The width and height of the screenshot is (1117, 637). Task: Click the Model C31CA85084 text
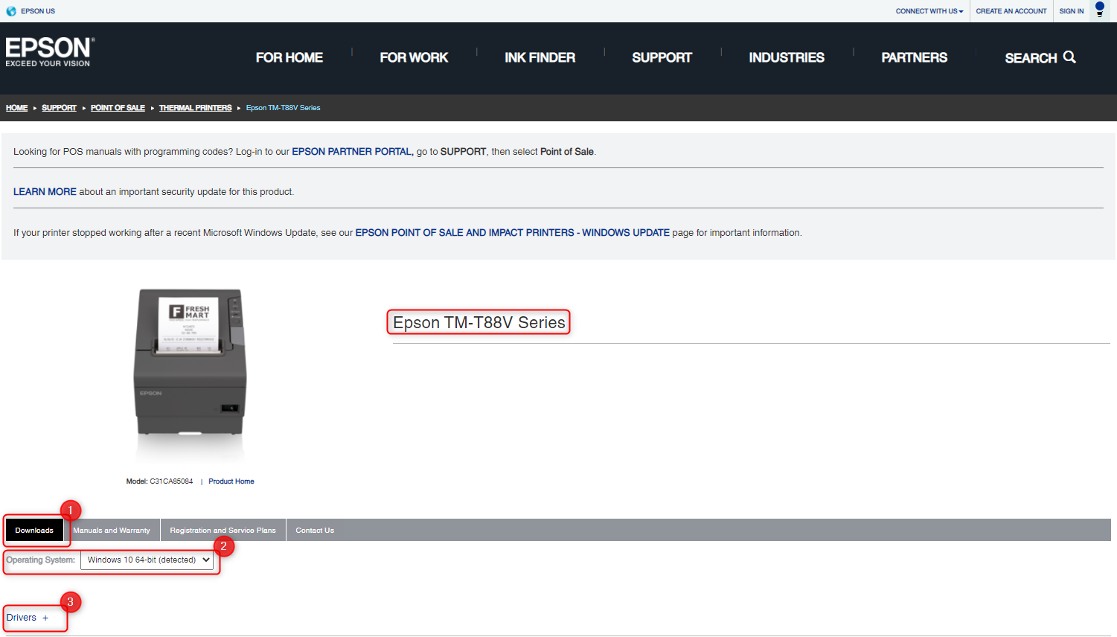coord(159,481)
